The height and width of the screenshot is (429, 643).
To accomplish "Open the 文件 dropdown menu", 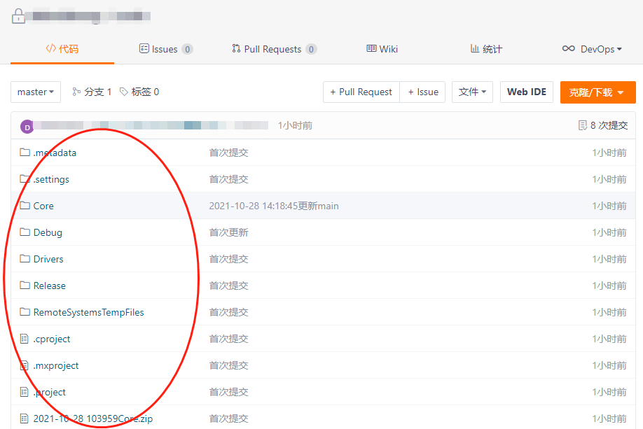I will pyautogui.click(x=472, y=92).
